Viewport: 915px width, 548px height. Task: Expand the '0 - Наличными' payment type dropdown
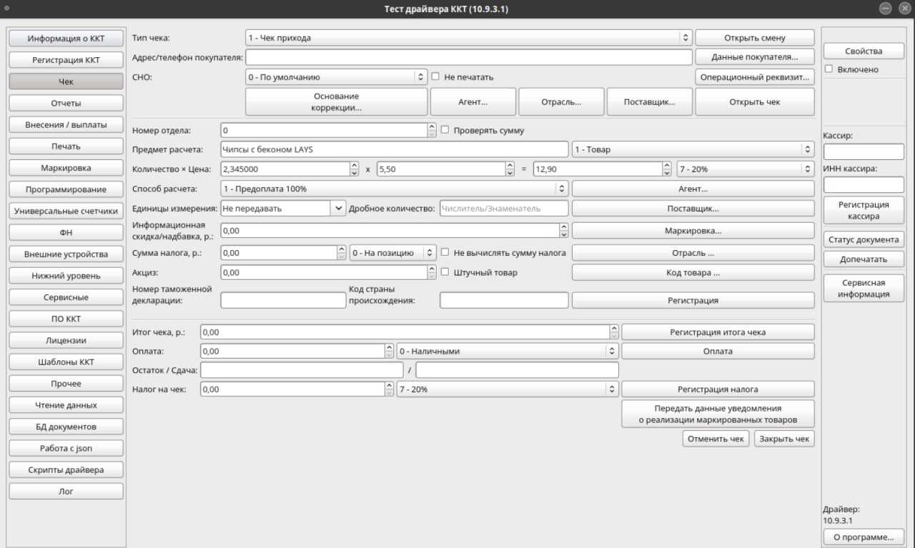point(508,351)
